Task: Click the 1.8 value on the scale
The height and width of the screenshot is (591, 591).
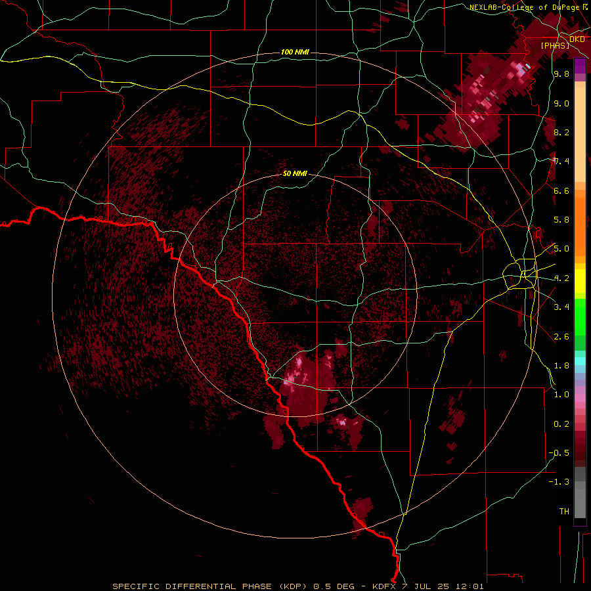Action: click(561, 366)
